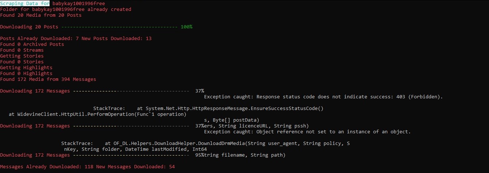Click the "Getting Stories" status line

[x=22, y=56]
